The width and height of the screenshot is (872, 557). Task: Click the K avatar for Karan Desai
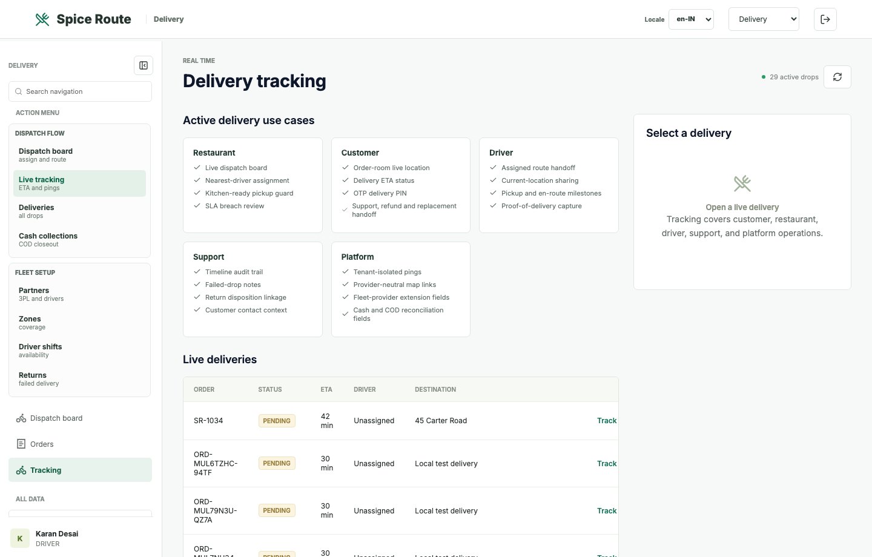click(x=20, y=538)
